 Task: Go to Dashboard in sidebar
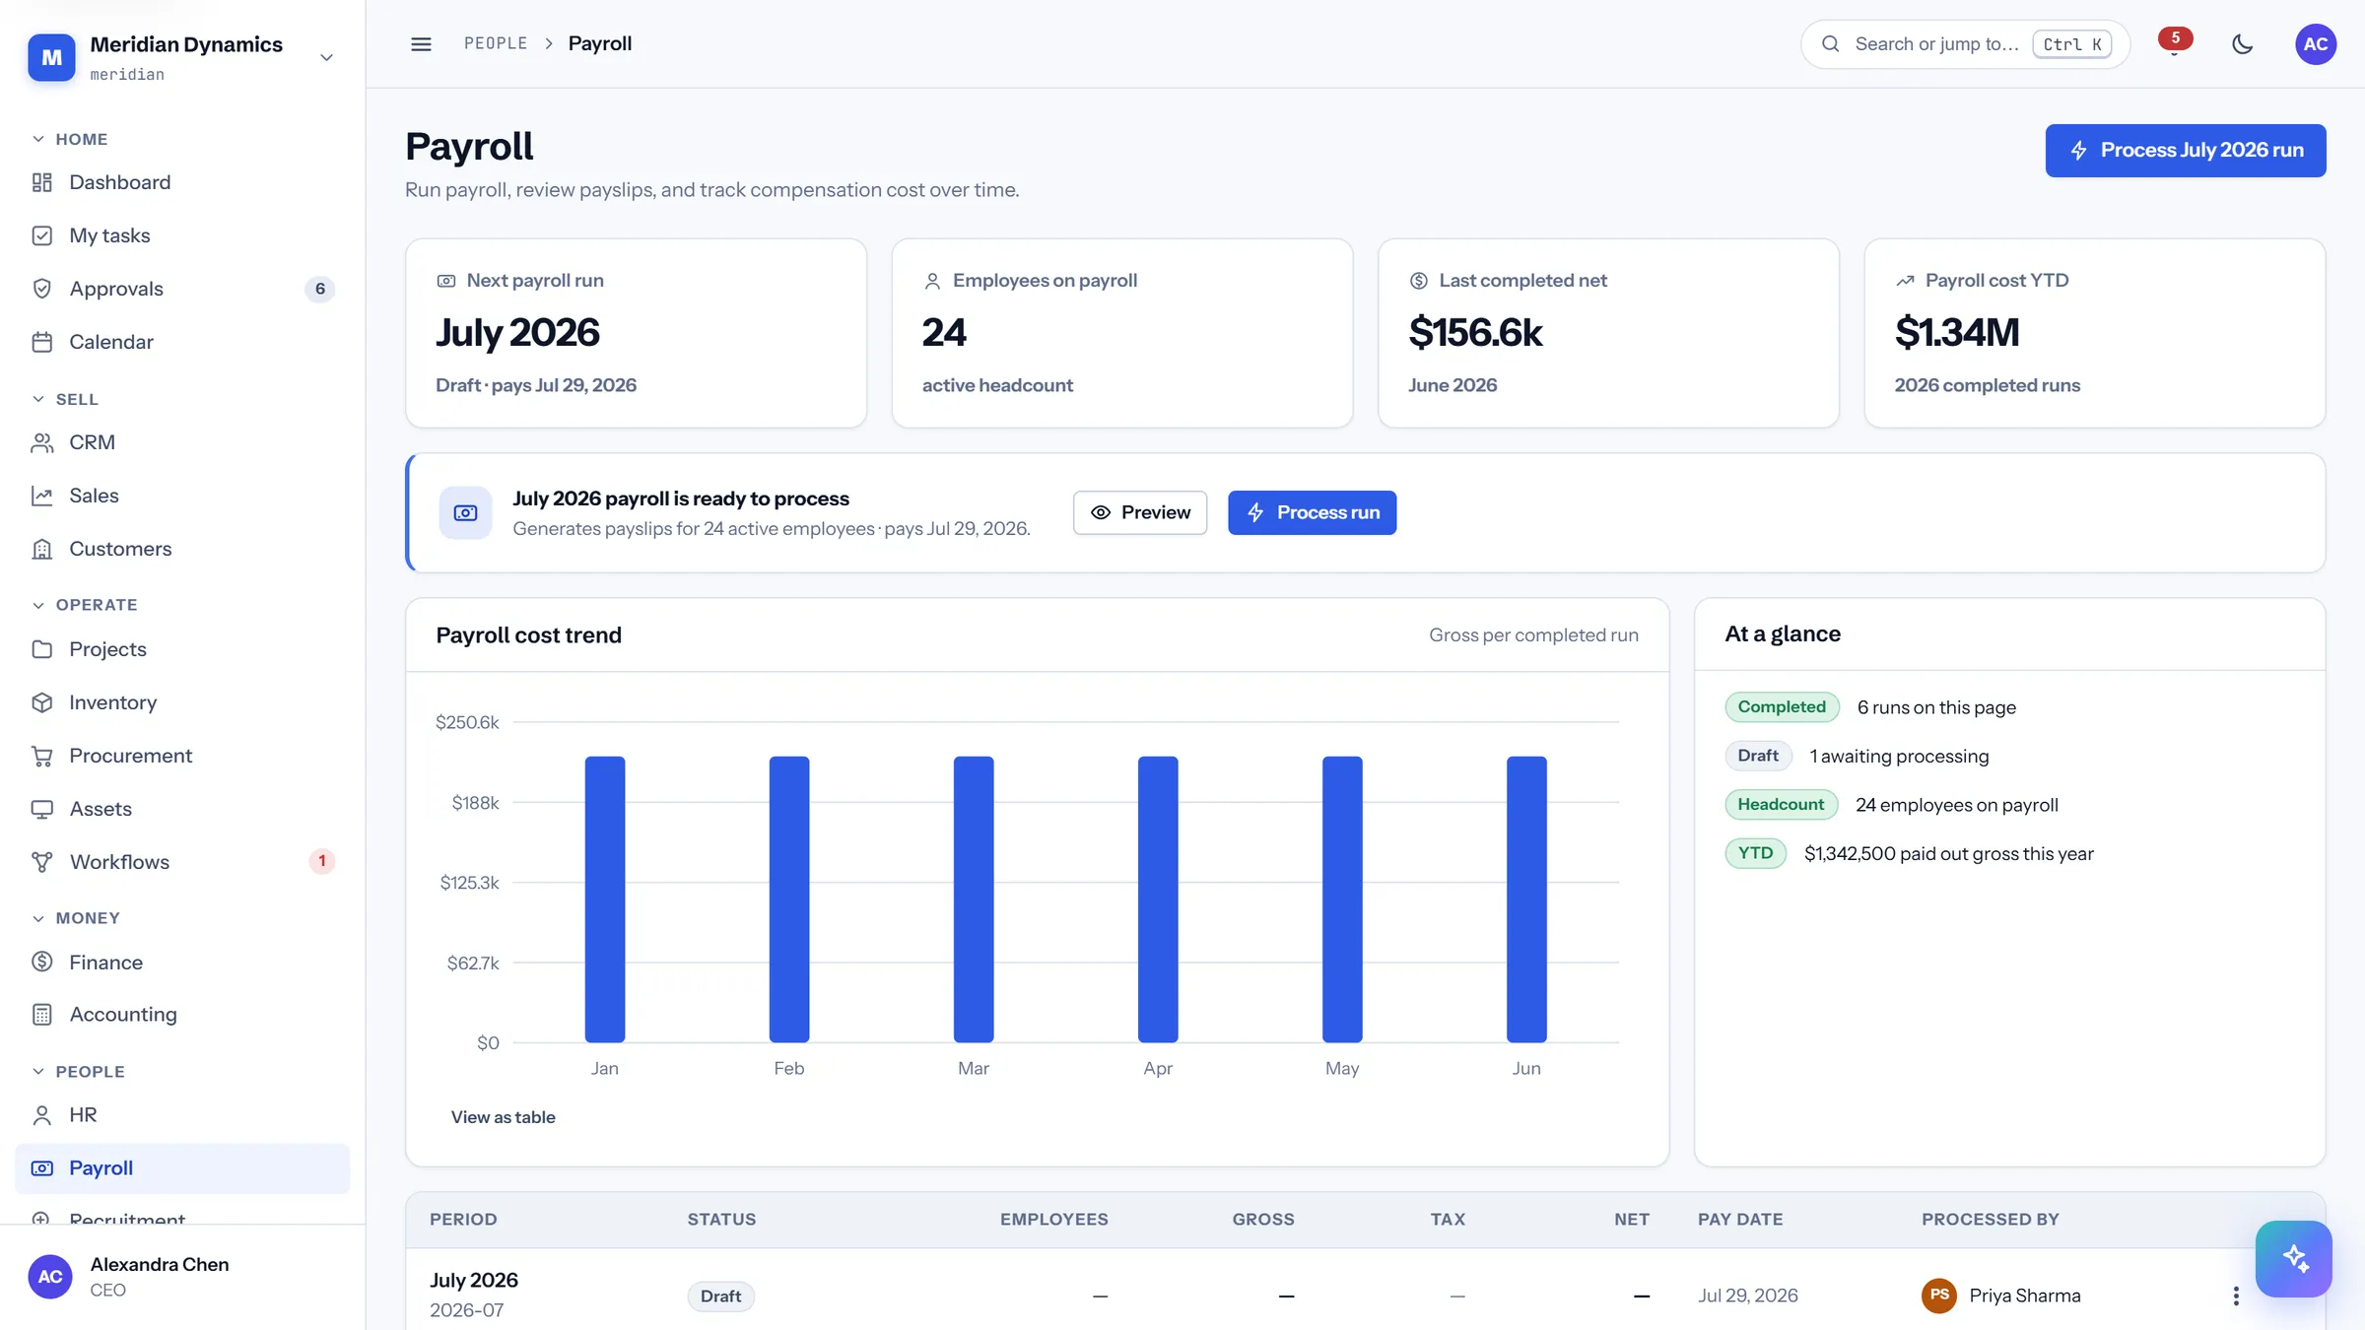click(x=182, y=182)
